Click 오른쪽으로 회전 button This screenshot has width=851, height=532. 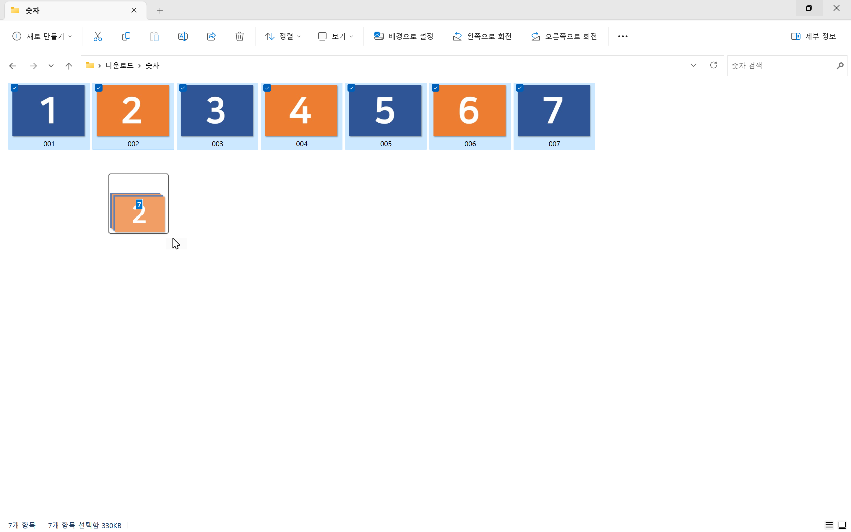(564, 36)
